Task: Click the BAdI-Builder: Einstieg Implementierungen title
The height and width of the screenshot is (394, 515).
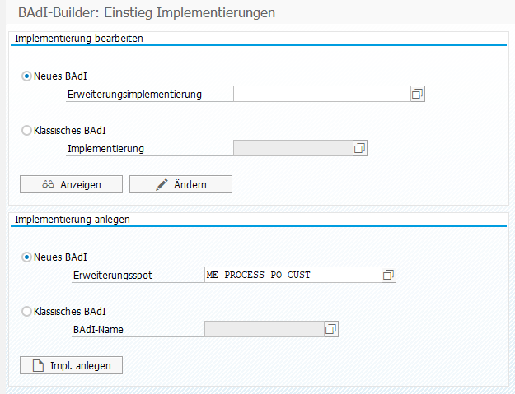Action: [x=147, y=13]
